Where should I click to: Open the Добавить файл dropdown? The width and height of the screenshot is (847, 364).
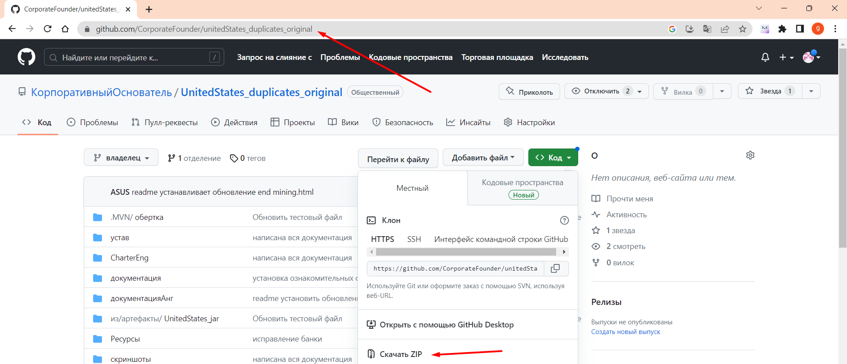483,158
